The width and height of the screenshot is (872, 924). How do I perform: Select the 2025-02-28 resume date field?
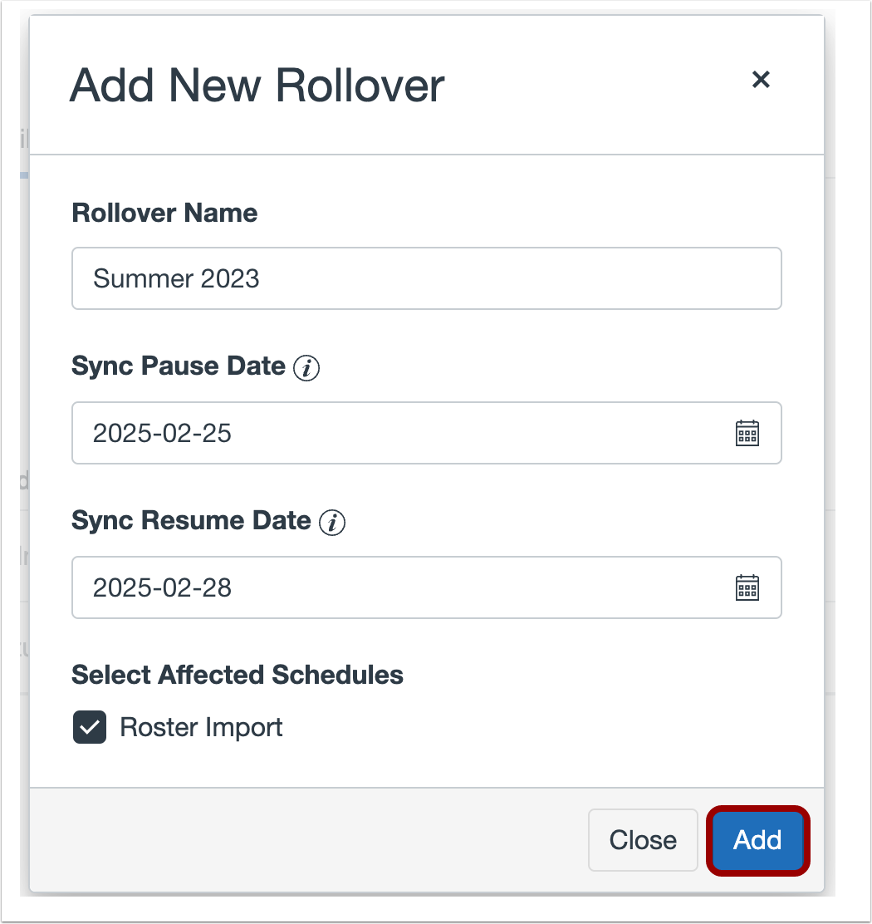374,587
